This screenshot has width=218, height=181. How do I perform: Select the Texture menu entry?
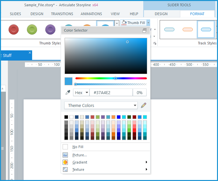pos(106,169)
